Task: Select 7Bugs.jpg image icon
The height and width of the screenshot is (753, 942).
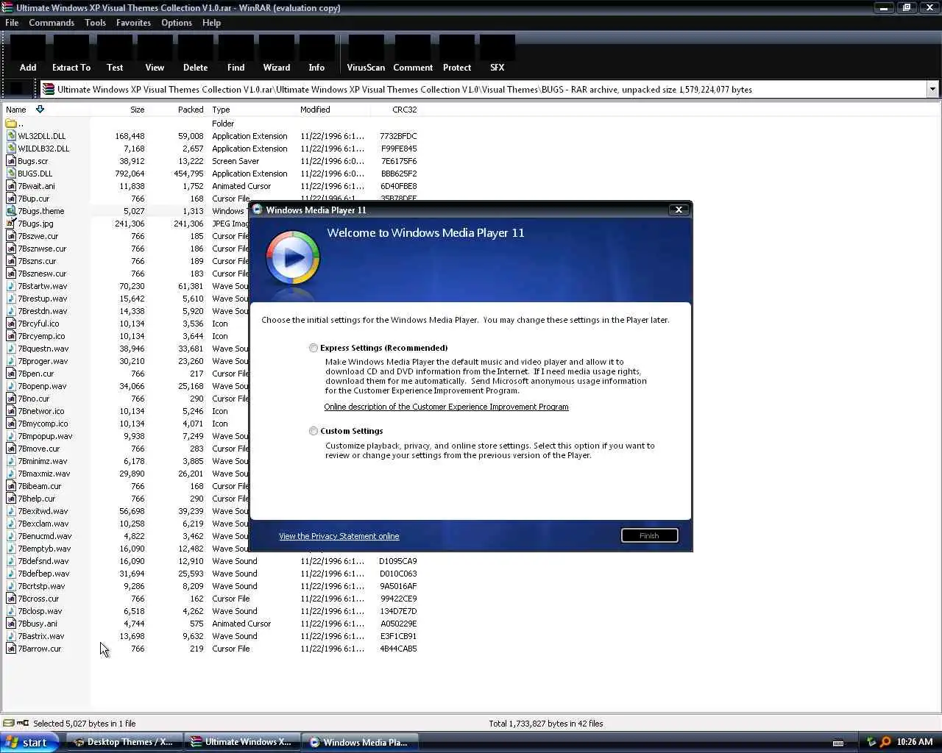Action: [11, 224]
